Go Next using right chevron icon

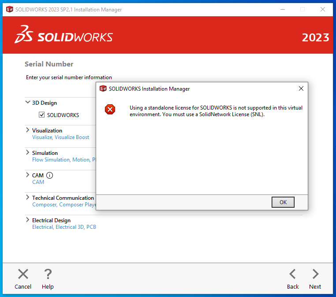coord(315,274)
